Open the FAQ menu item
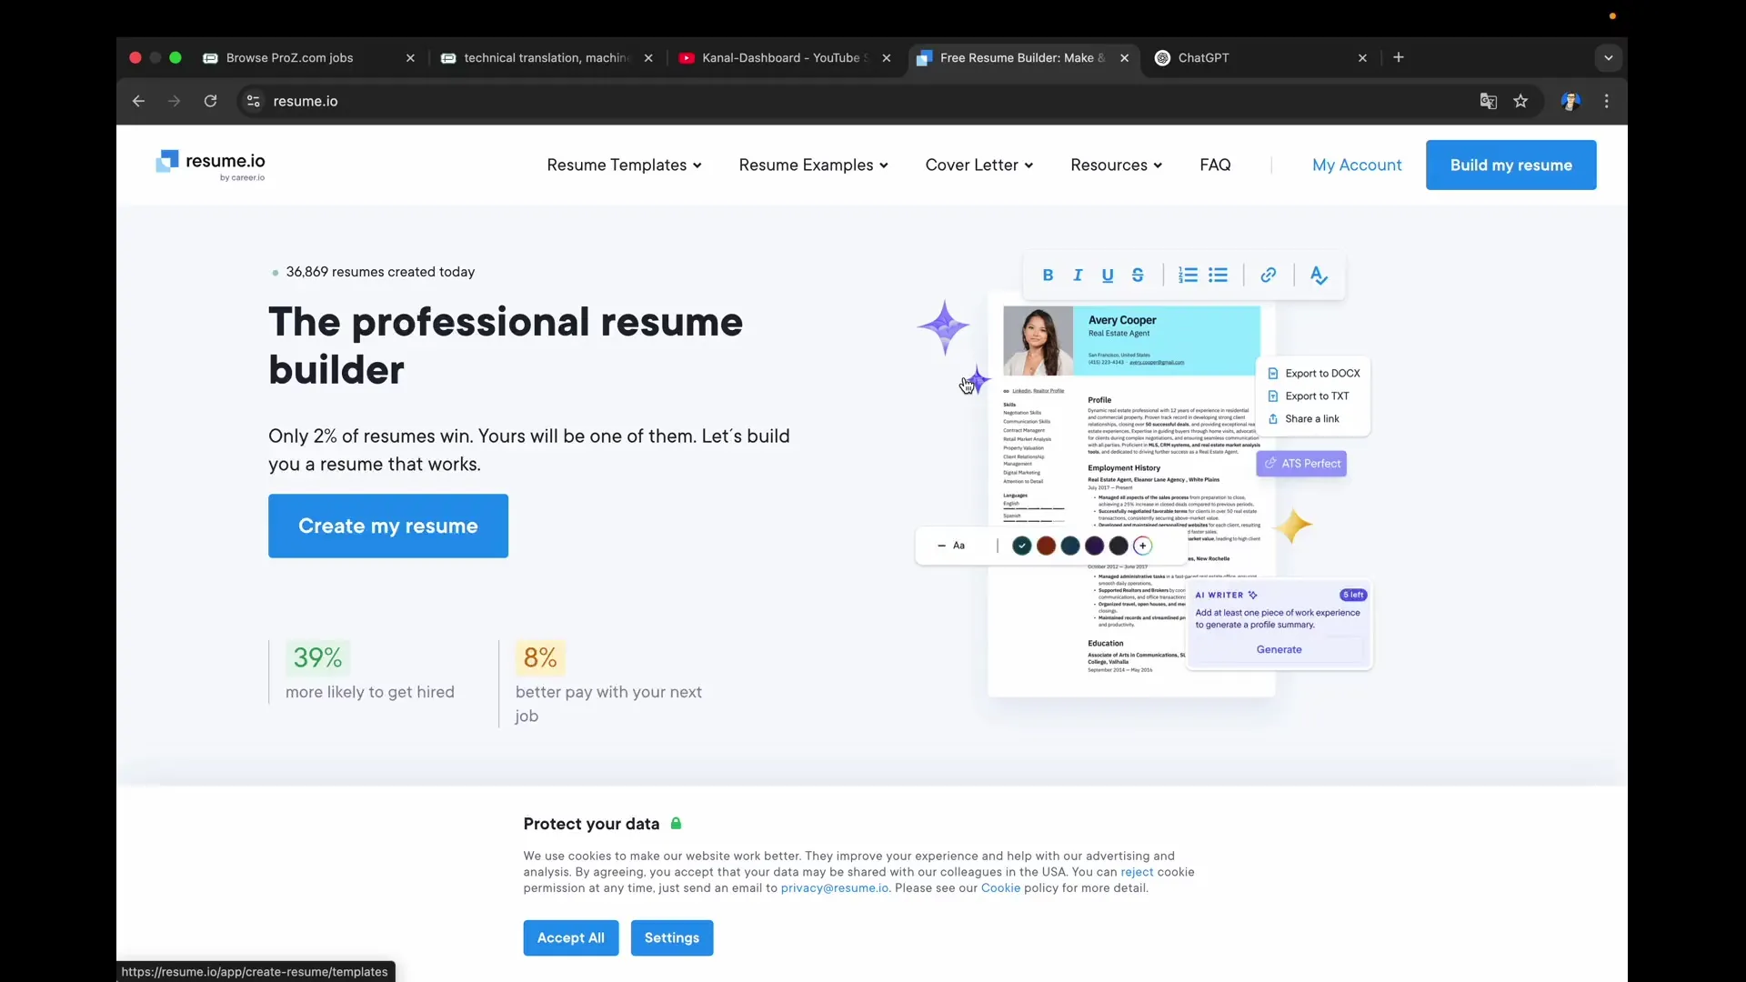Screen dimensions: 1746x982 click(x=1215, y=165)
